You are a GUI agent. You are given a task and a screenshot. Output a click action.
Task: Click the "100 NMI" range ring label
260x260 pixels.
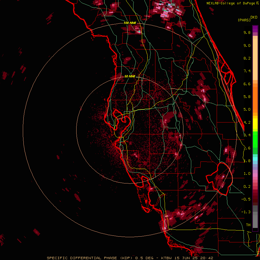130,23
